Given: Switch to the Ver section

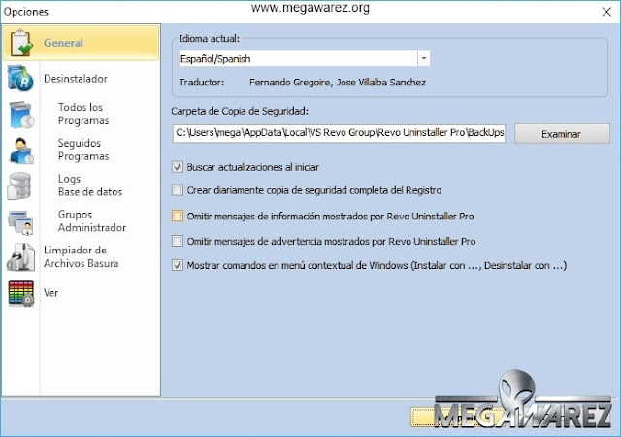Looking at the screenshot, I should (50, 293).
